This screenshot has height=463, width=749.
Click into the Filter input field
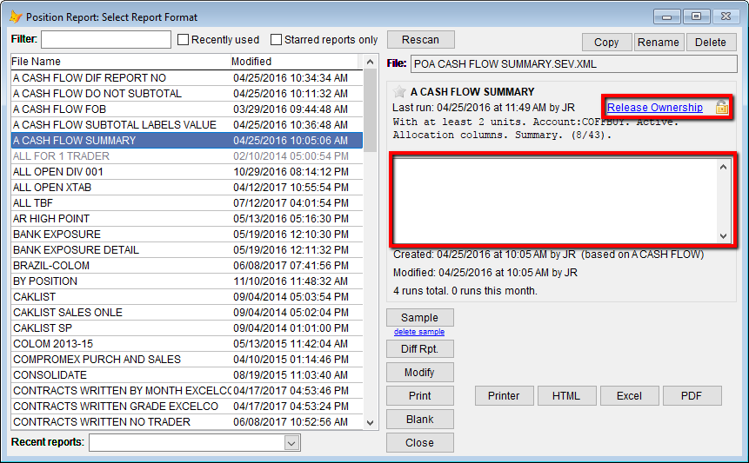tap(106, 40)
